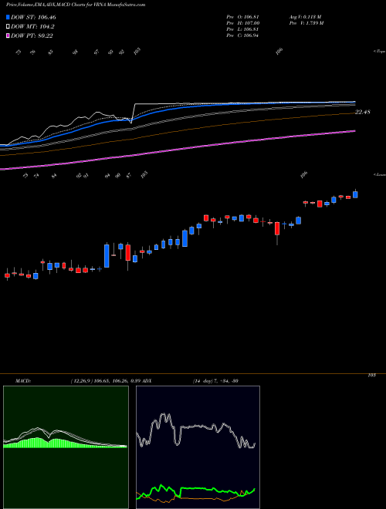Screen dimensions: 386x509
Task: Click the 'MACD:' panel label
Action: (x=22, y=381)
